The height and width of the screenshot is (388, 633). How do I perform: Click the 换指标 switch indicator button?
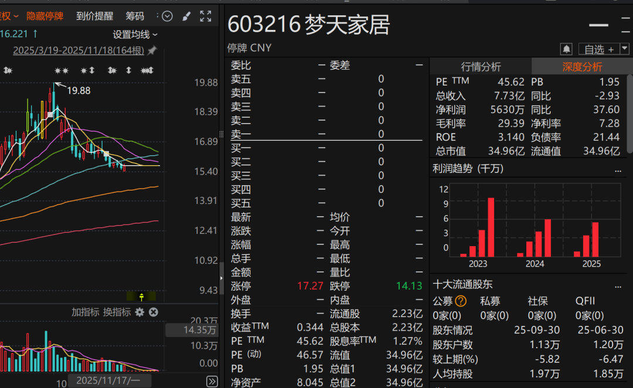[117, 312]
